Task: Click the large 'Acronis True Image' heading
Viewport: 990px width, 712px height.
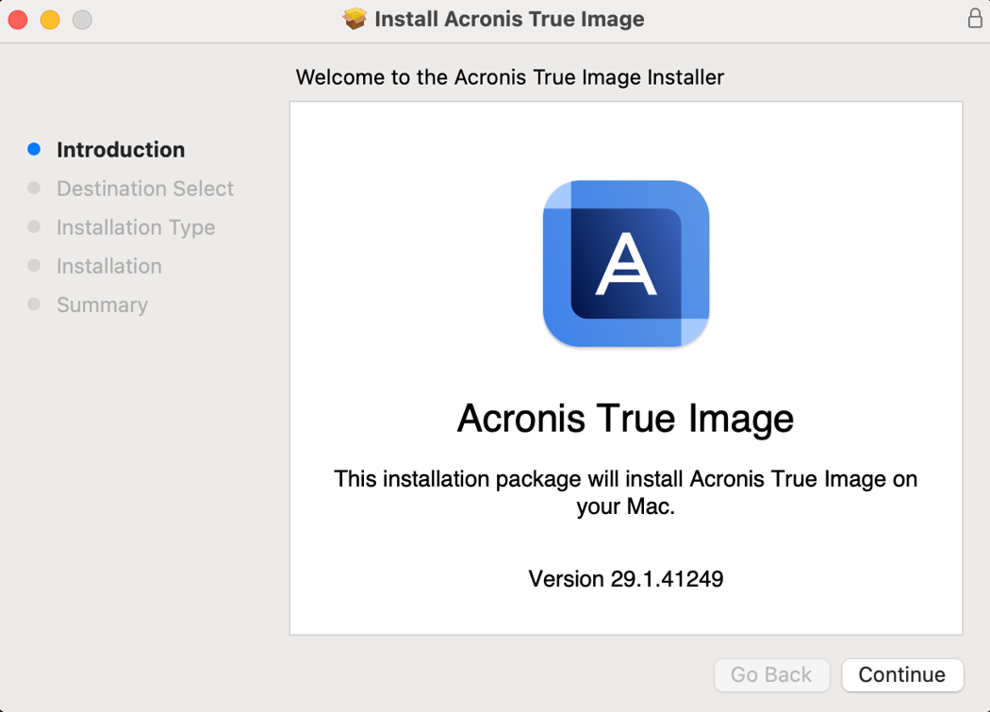Action: (625, 419)
